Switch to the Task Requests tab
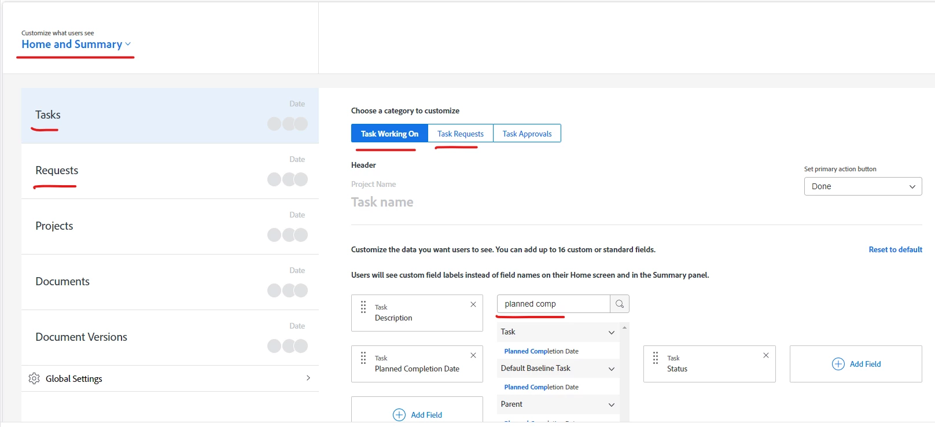This screenshot has height=427, width=935. tap(461, 134)
